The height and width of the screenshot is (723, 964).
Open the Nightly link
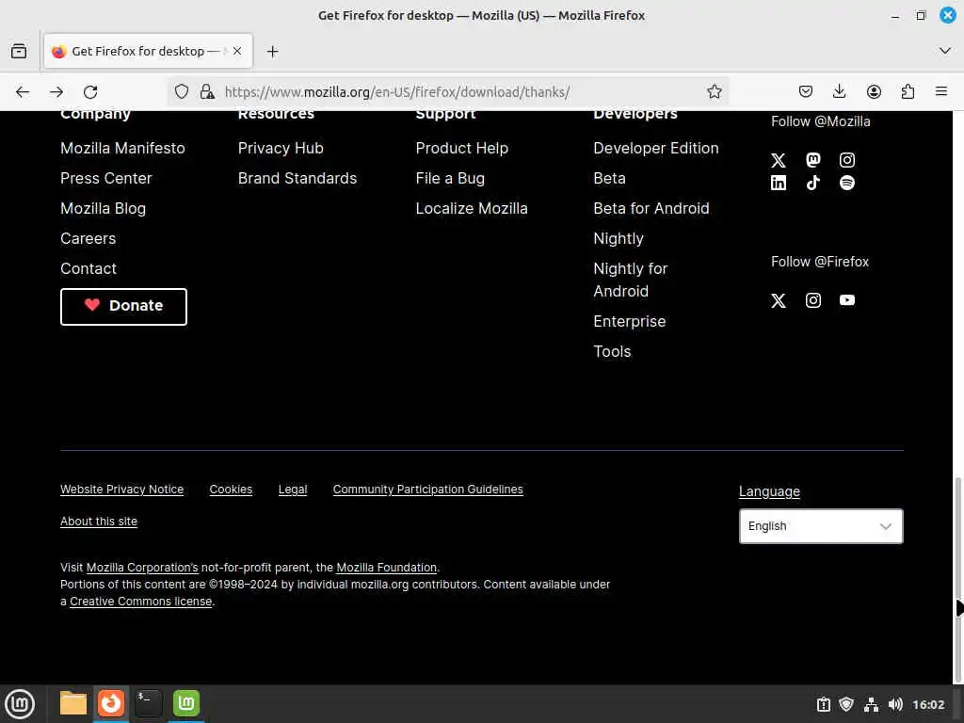click(619, 238)
